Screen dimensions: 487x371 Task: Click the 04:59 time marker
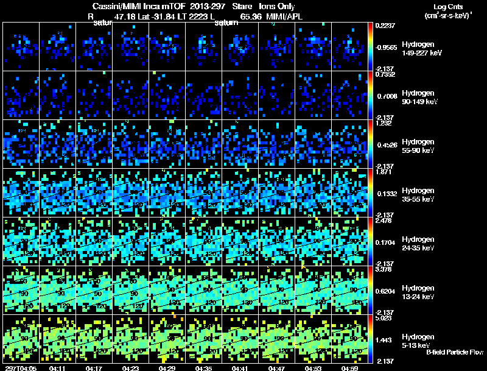(349, 368)
